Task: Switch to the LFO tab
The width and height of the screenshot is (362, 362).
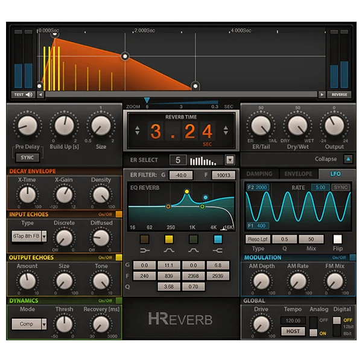Action: point(335,174)
